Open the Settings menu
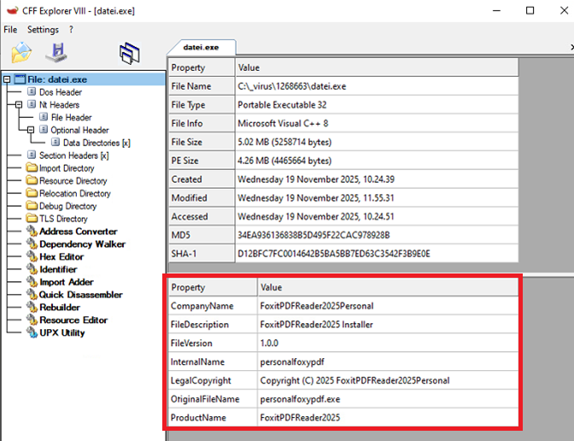Screen dimensions: 574x441 (x=43, y=29)
